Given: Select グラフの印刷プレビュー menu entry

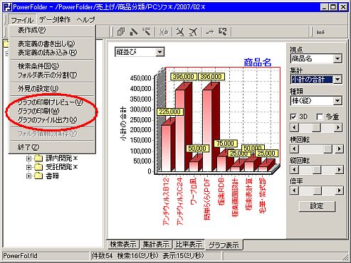Looking at the screenshot, I should click(50, 102).
